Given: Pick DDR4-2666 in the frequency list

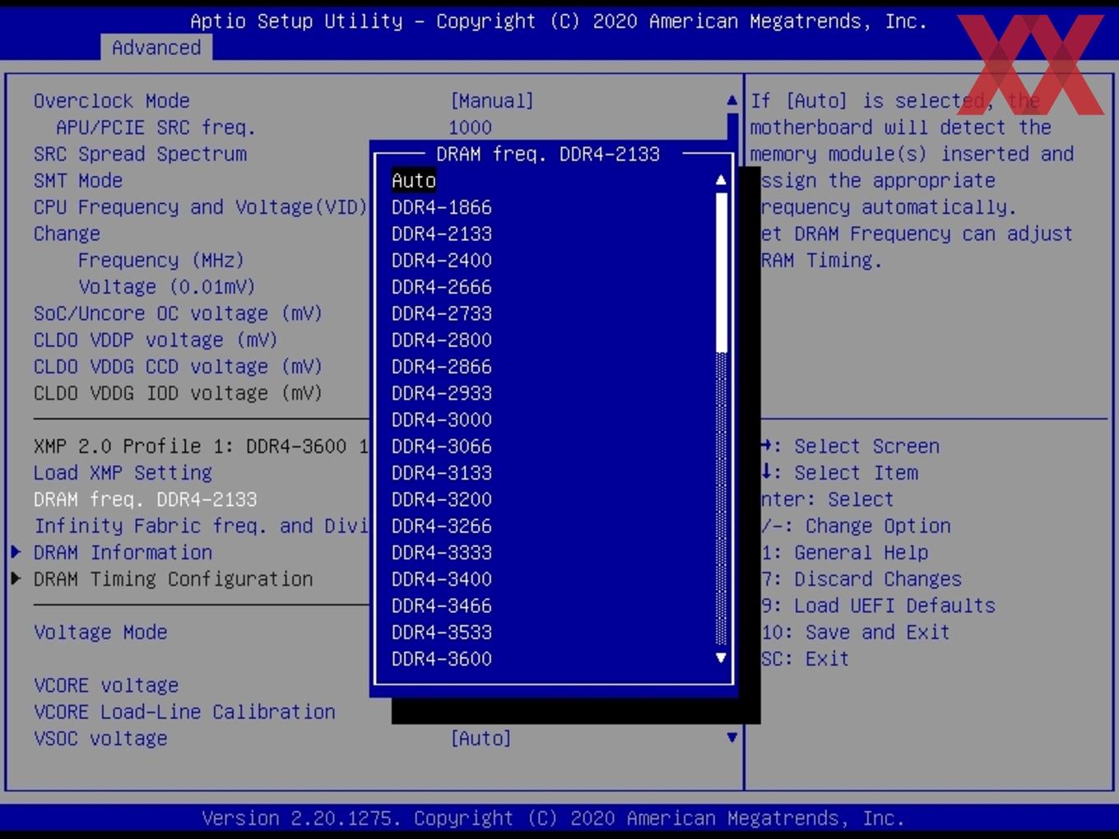Looking at the screenshot, I should tap(441, 287).
